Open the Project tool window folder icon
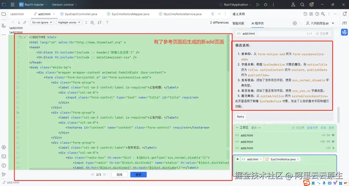This screenshot has height=186, width=349. point(4,14)
